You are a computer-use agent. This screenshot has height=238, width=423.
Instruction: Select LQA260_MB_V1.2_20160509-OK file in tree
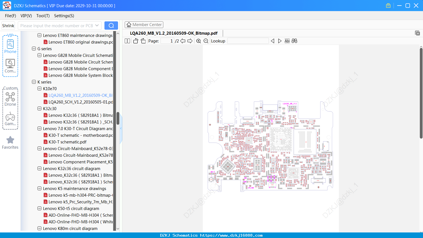(x=81, y=95)
